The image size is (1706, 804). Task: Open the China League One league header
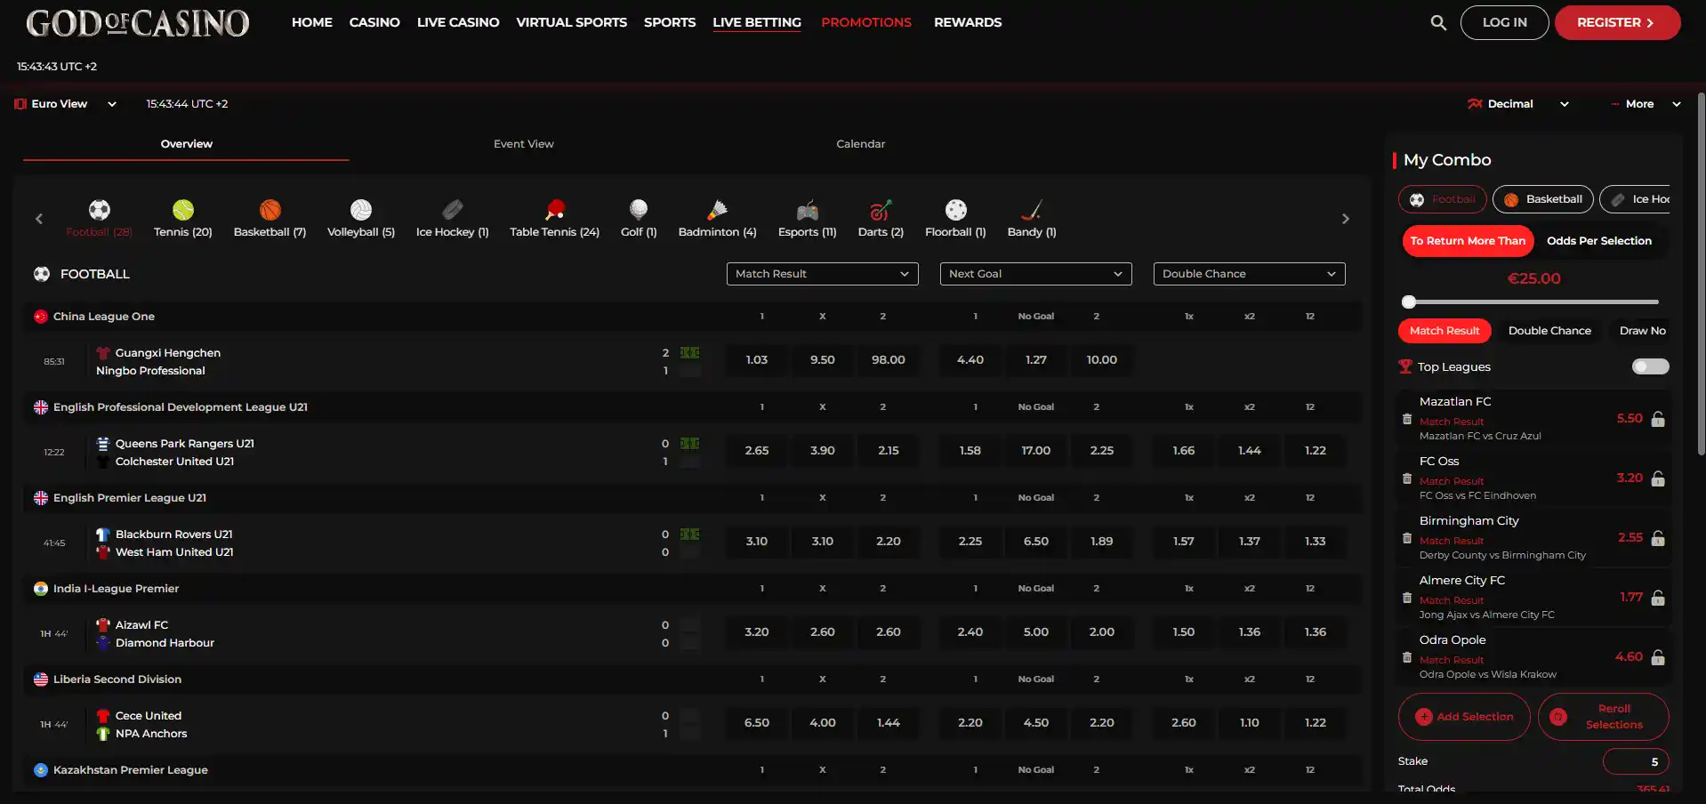click(693, 317)
